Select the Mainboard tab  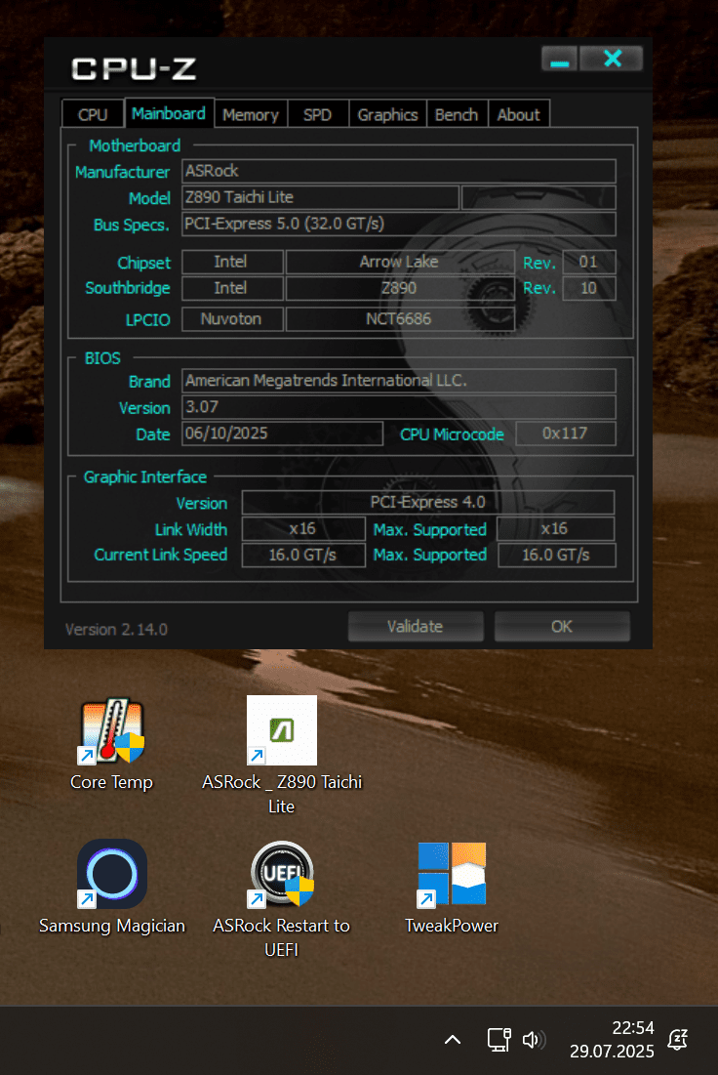click(169, 113)
